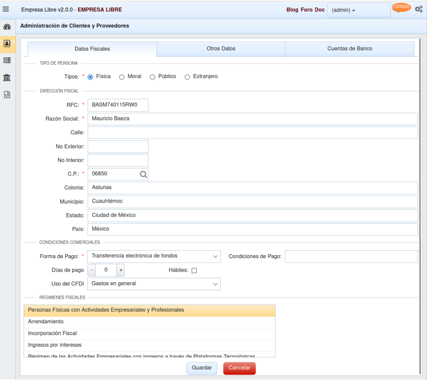Open the Uso del CFDI dropdown

click(x=154, y=284)
